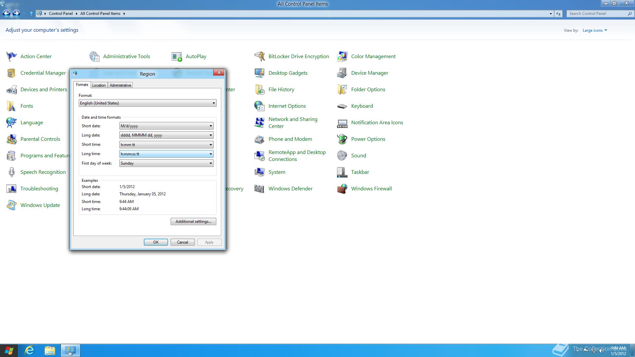Open the Action Center flag icon
The height and width of the screenshot is (357, 635).
(12, 57)
